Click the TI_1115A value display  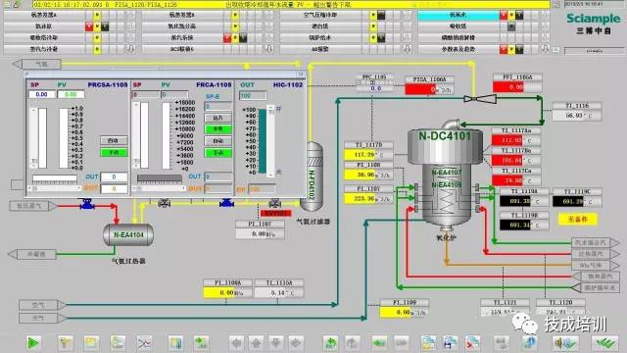279,292
